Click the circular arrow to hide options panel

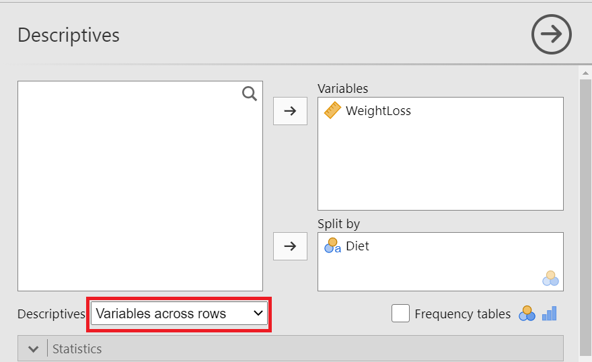click(551, 34)
